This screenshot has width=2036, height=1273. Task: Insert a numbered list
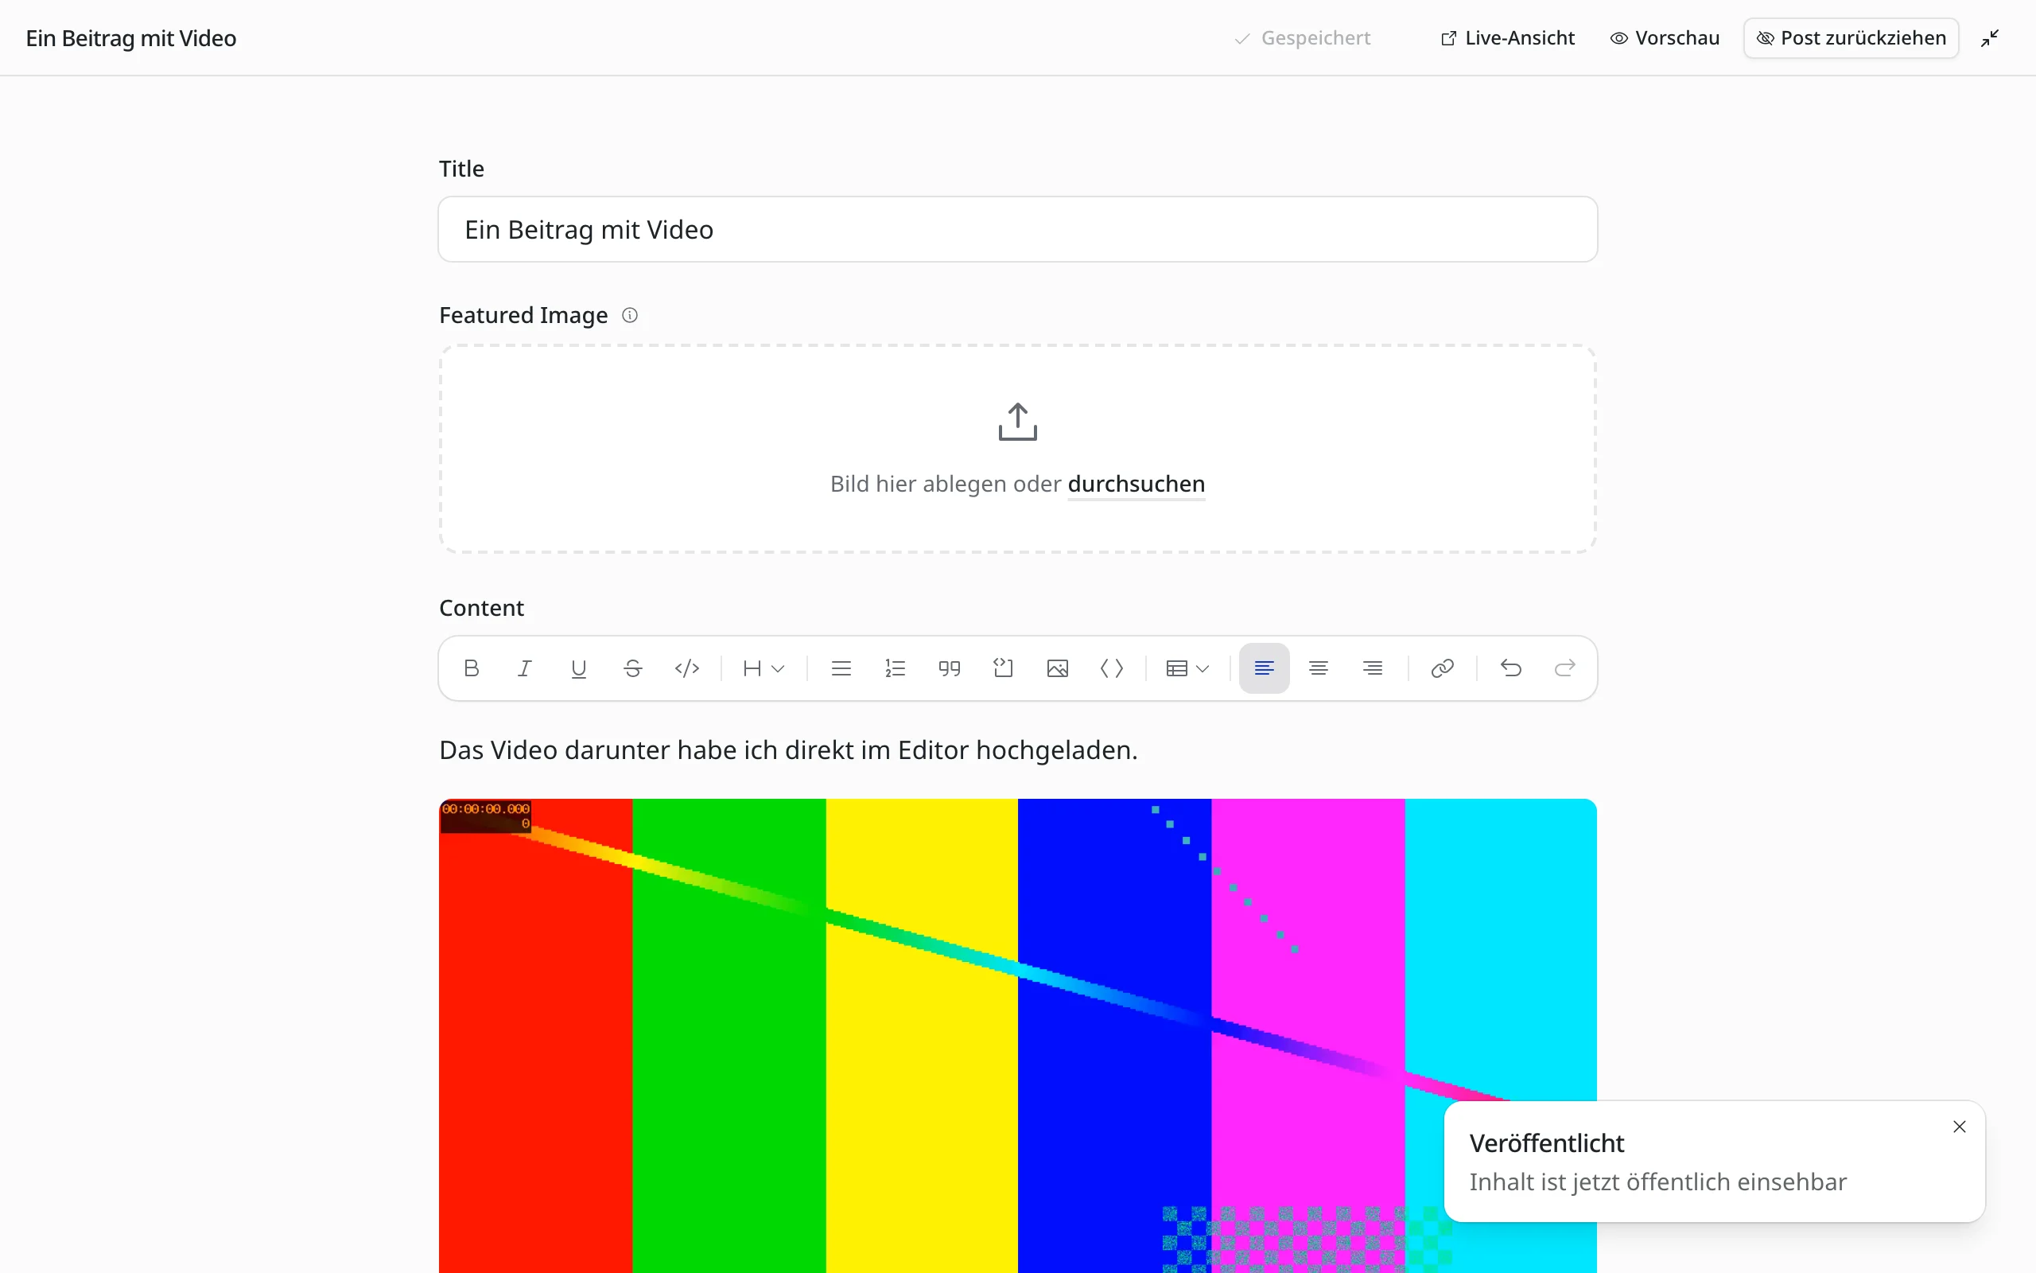pos(896,668)
